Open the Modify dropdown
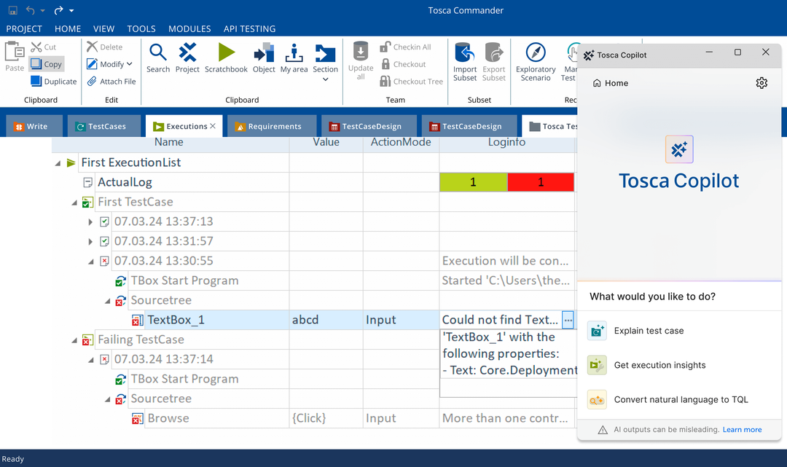Viewport: 787px width, 467px height. tap(109, 63)
